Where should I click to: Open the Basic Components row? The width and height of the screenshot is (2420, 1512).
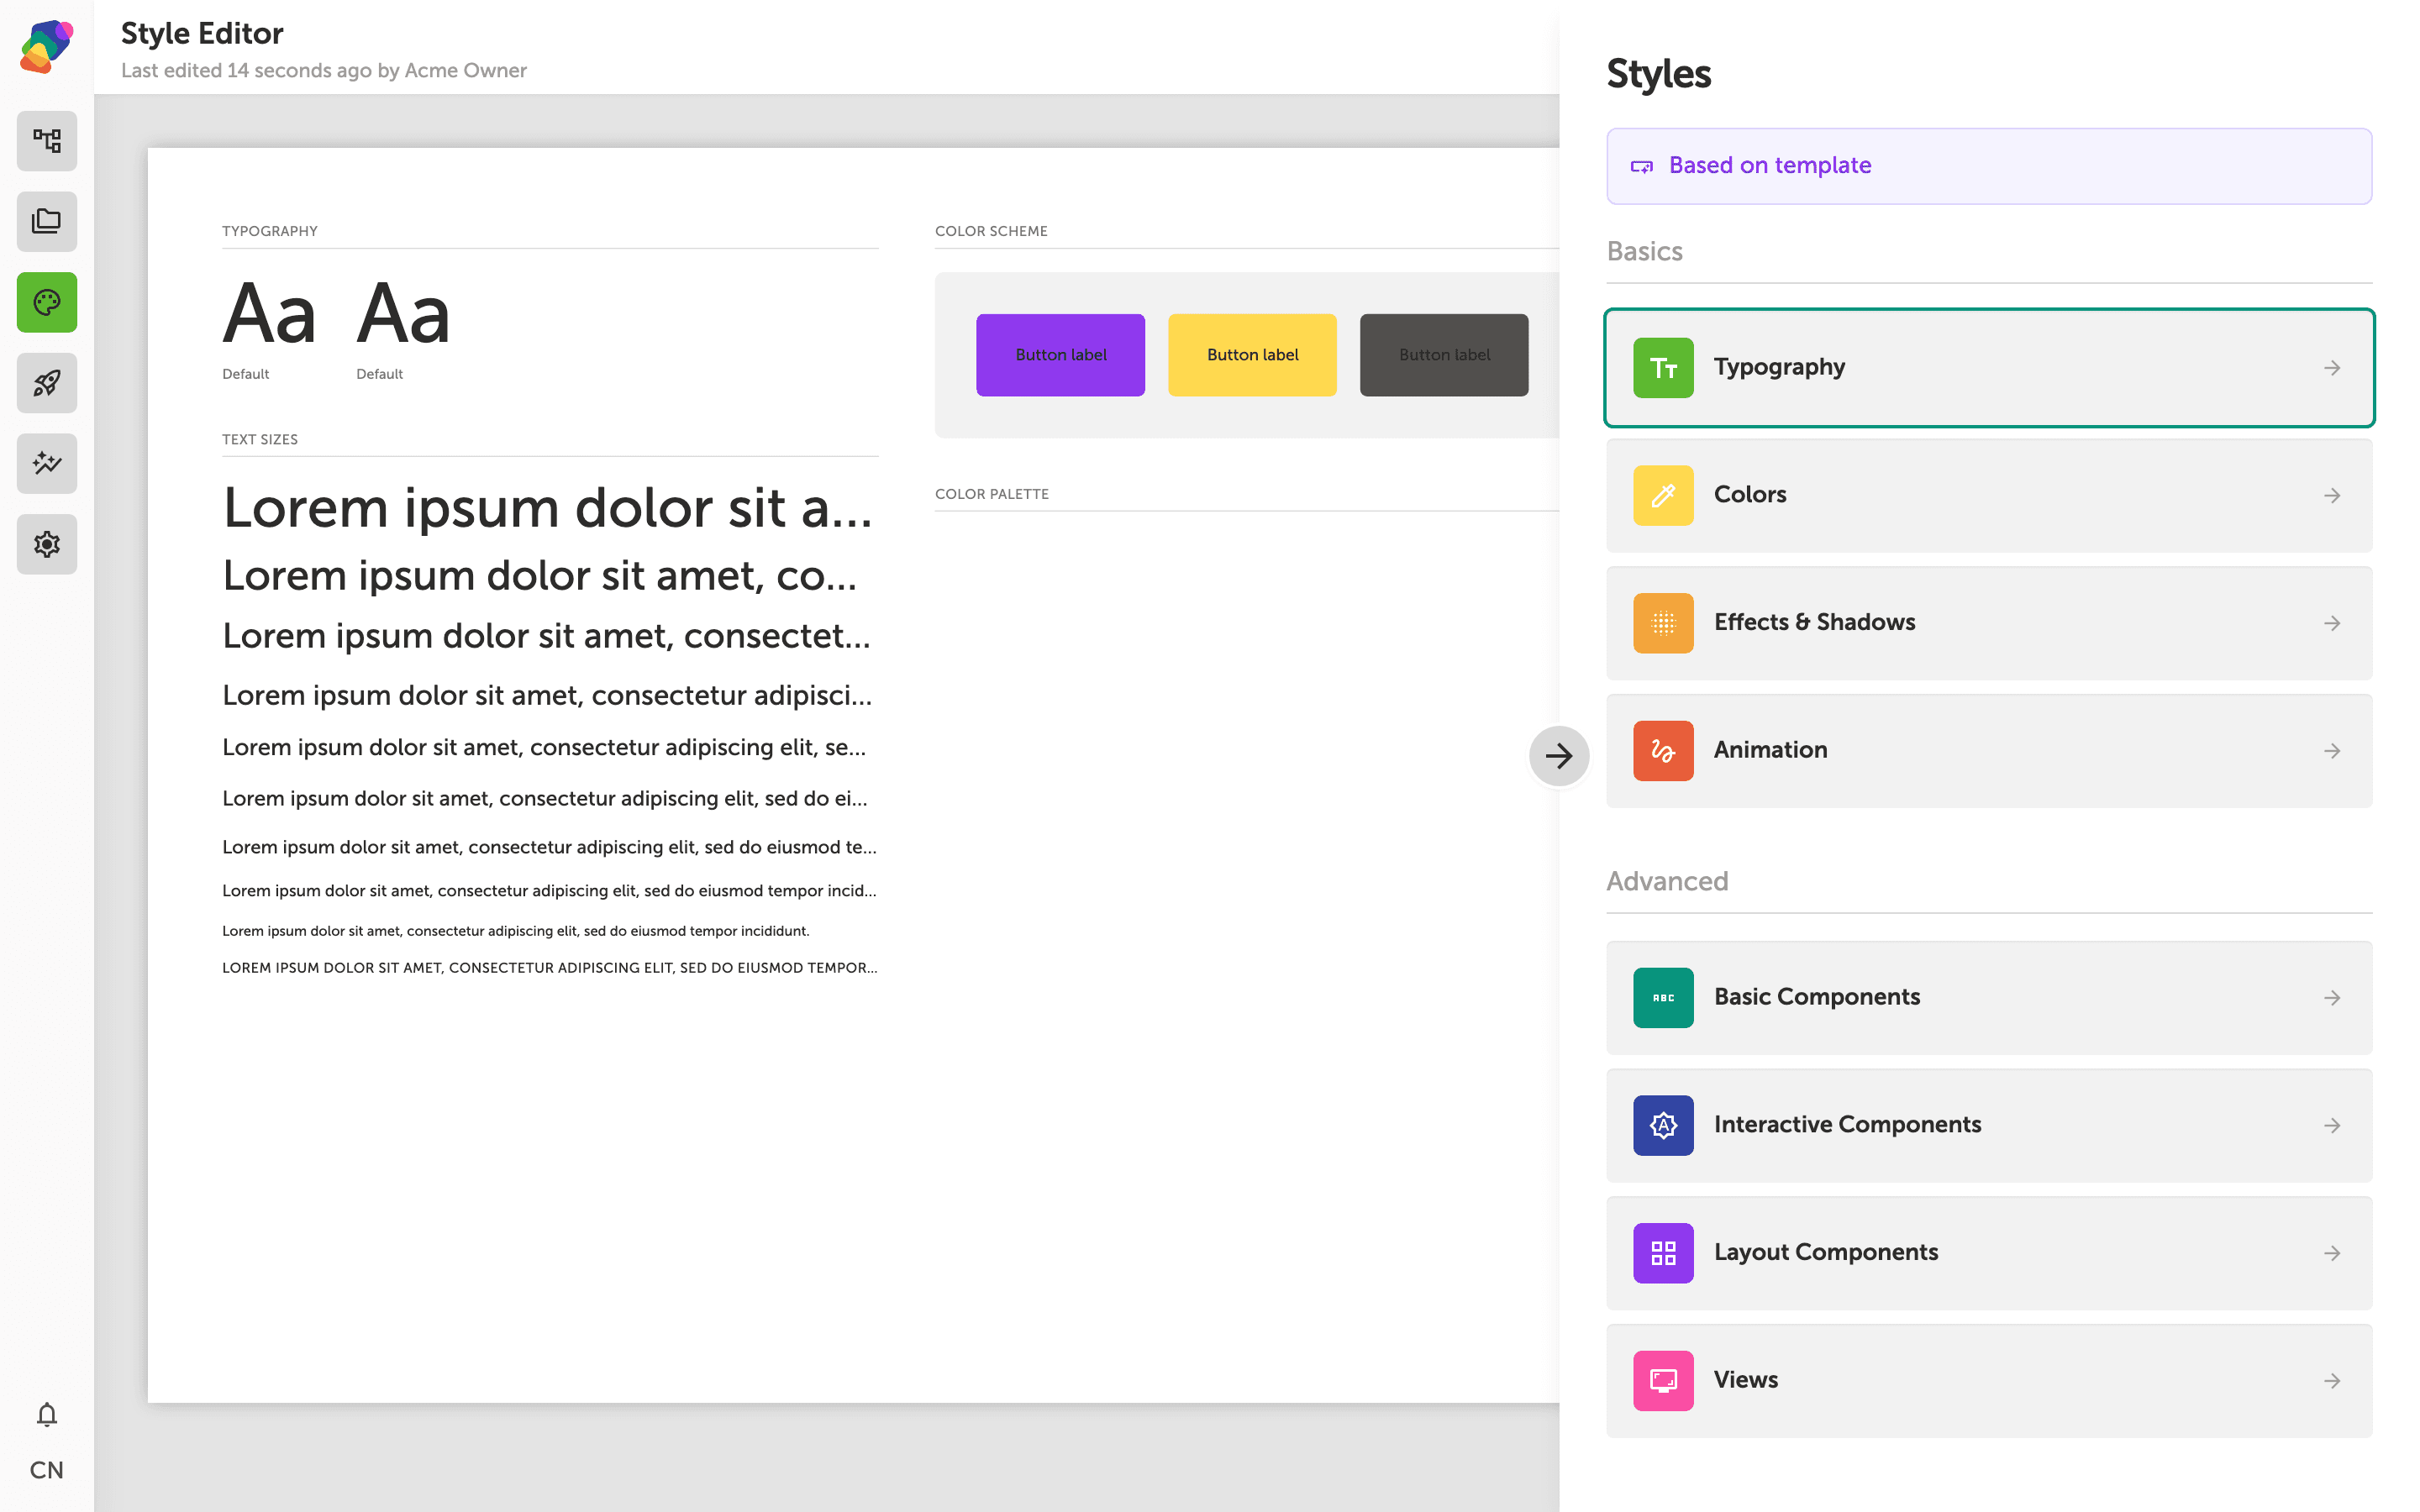pyautogui.click(x=1988, y=998)
